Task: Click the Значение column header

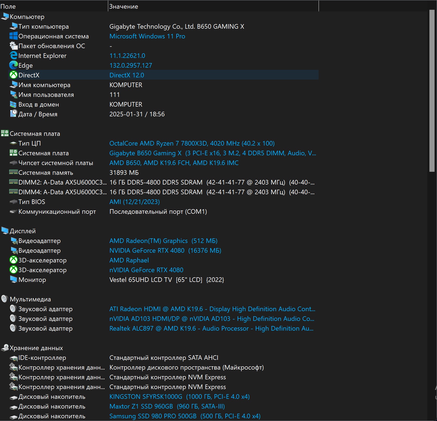Action: point(213,6)
